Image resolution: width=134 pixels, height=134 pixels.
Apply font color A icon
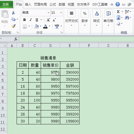pyautogui.click(x=45, y=26)
